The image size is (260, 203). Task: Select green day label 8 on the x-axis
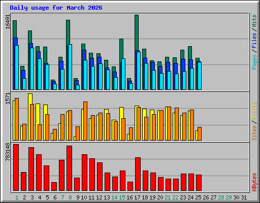click(x=70, y=197)
